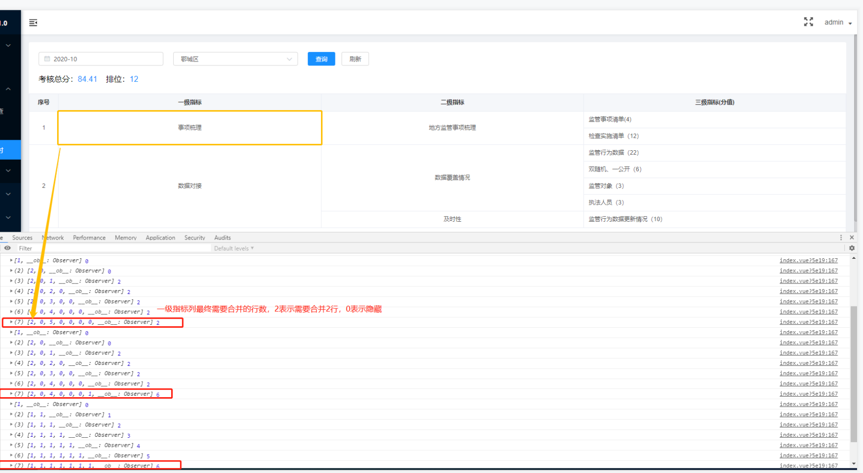
Task: Click the main page vertical scrollbar
Action: click(855, 128)
